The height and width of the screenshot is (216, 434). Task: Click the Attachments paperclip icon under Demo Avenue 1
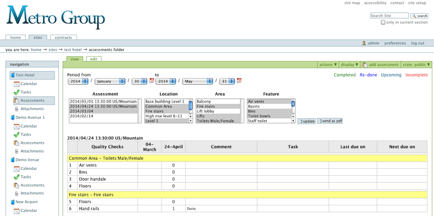16,151
